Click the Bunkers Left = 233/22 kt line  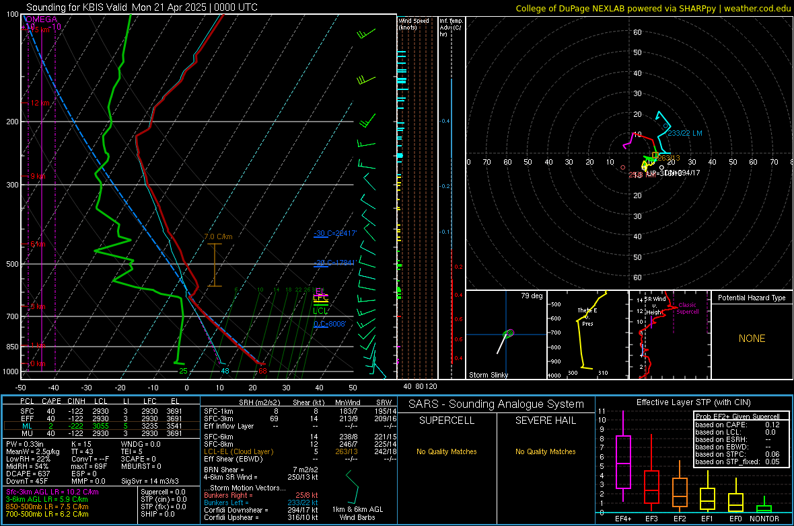click(261, 502)
